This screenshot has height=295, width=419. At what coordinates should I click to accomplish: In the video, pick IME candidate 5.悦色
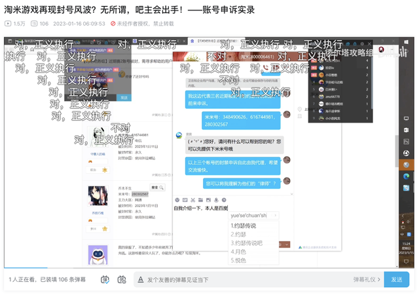(238, 260)
